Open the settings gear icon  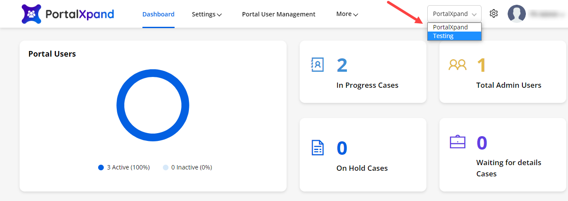click(x=493, y=14)
